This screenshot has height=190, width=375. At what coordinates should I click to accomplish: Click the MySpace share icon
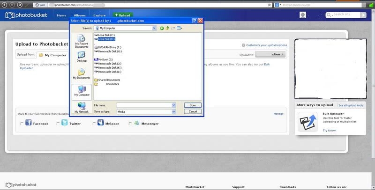101,123
